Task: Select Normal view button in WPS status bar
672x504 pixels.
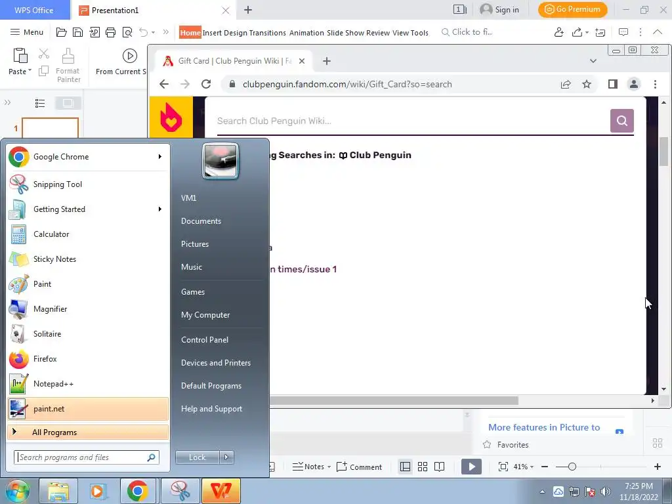Action: 405,467
